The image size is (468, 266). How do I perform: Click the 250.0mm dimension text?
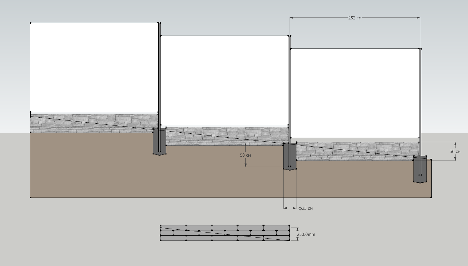tap(306, 234)
